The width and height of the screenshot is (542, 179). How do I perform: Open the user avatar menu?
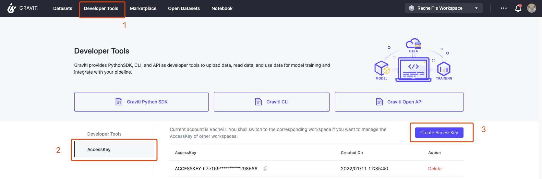[532, 8]
